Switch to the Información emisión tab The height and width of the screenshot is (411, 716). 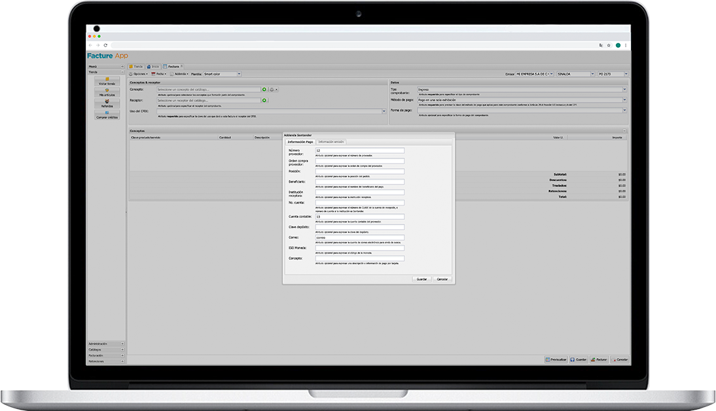click(x=331, y=142)
